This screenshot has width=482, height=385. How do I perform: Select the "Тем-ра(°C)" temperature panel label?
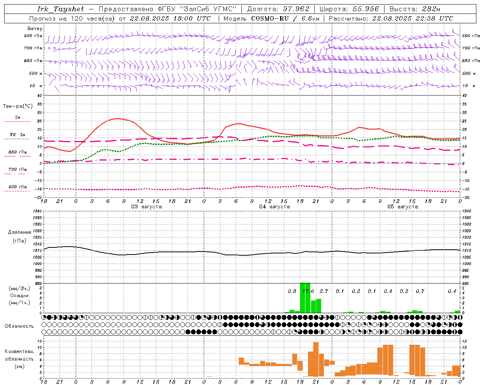point(18,106)
